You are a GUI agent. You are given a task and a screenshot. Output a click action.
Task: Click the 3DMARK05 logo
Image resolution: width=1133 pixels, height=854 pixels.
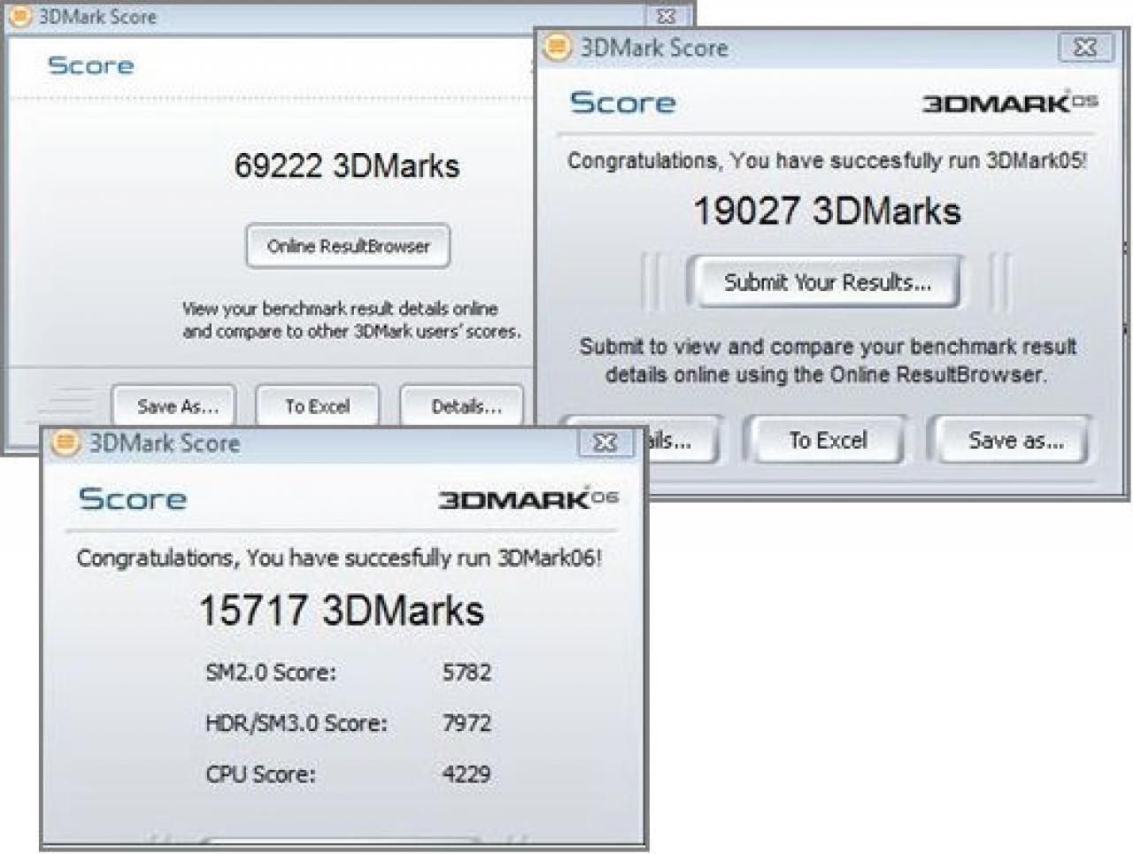1010,103
